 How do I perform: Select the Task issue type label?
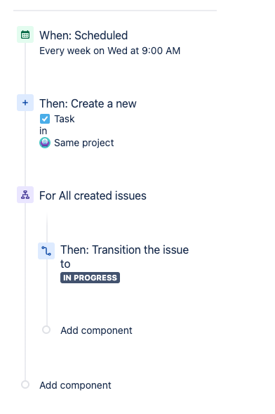65,119
